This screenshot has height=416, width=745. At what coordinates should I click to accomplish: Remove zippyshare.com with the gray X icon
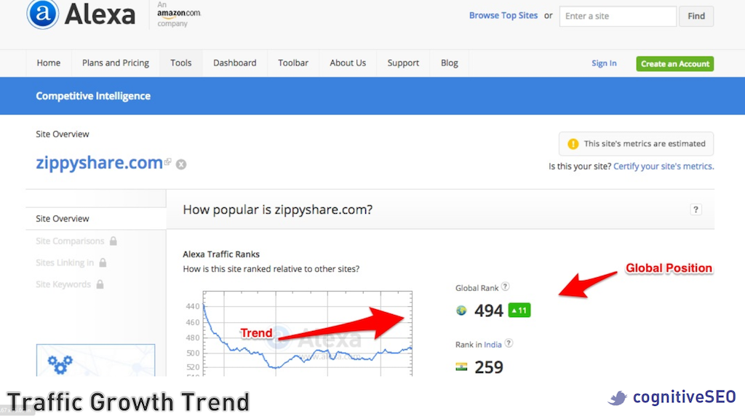pyautogui.click(x=181, y=164)
